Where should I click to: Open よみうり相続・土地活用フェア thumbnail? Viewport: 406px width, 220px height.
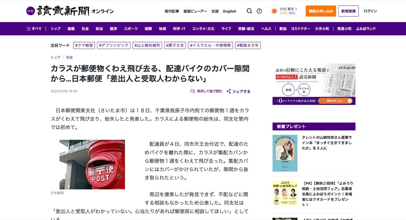pos(285,193)
